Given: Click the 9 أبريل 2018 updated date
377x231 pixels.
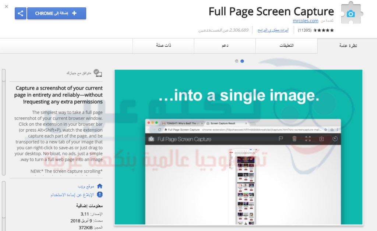Looking at the screenshot, I should pos(81,221).
